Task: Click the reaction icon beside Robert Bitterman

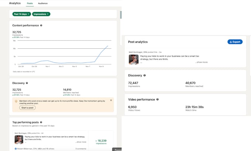Action: pos(16,149)
